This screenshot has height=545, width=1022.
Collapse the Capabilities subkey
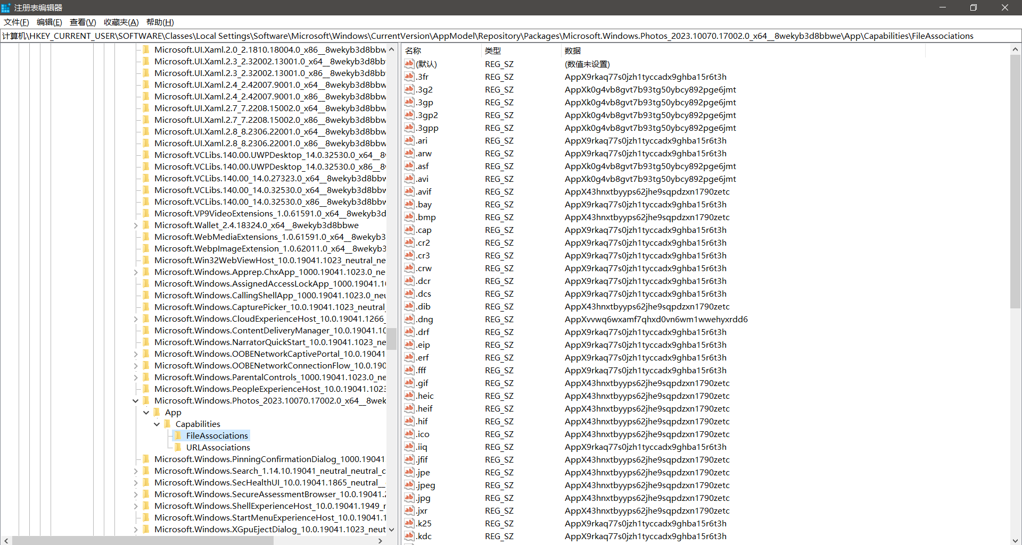156,424
